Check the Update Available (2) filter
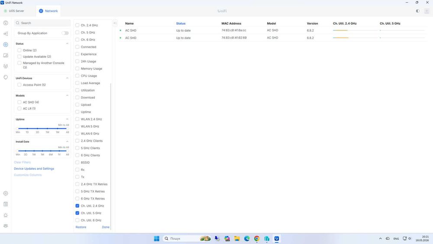433x244 pixels. pos(19,57)
